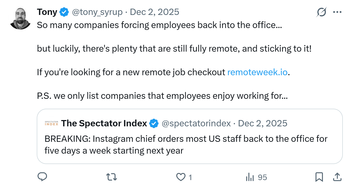Click Tony's Dec 2, 2025 post timestamp
Image resolution: width=352 pixels, height=189 pixels.
click(155, 12)
